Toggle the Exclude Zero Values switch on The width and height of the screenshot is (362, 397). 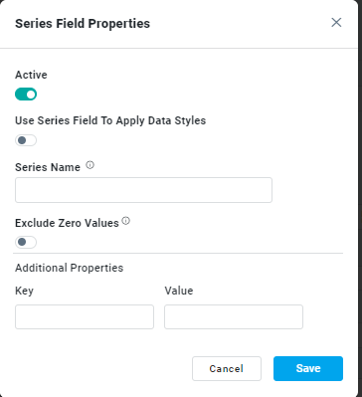(x=26, y=242)
